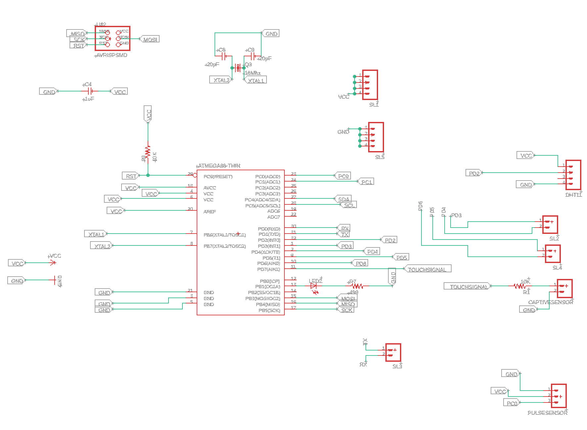This screenshot has width=587, height=430.
Task: Click the AVRISPSMD programming header symbol
Action: [x=113, y=38]
